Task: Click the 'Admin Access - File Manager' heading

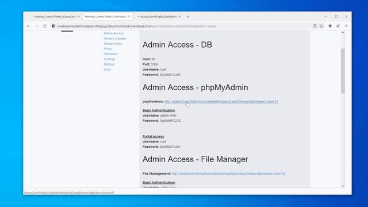Action: (x=195, y=159)
